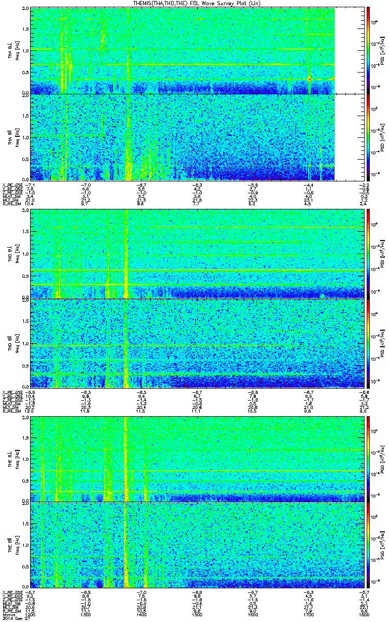Click the 'THA BL freq [Hz]' axis label
Screen dimensions: 389x622
point(12,50)
